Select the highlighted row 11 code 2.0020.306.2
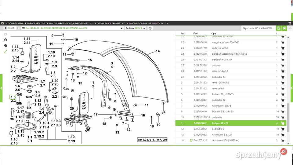Viewport: 293px width, 165px height. click(x=231, y=123)
